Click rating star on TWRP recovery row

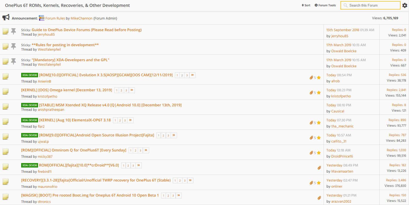tap(319, 183)
